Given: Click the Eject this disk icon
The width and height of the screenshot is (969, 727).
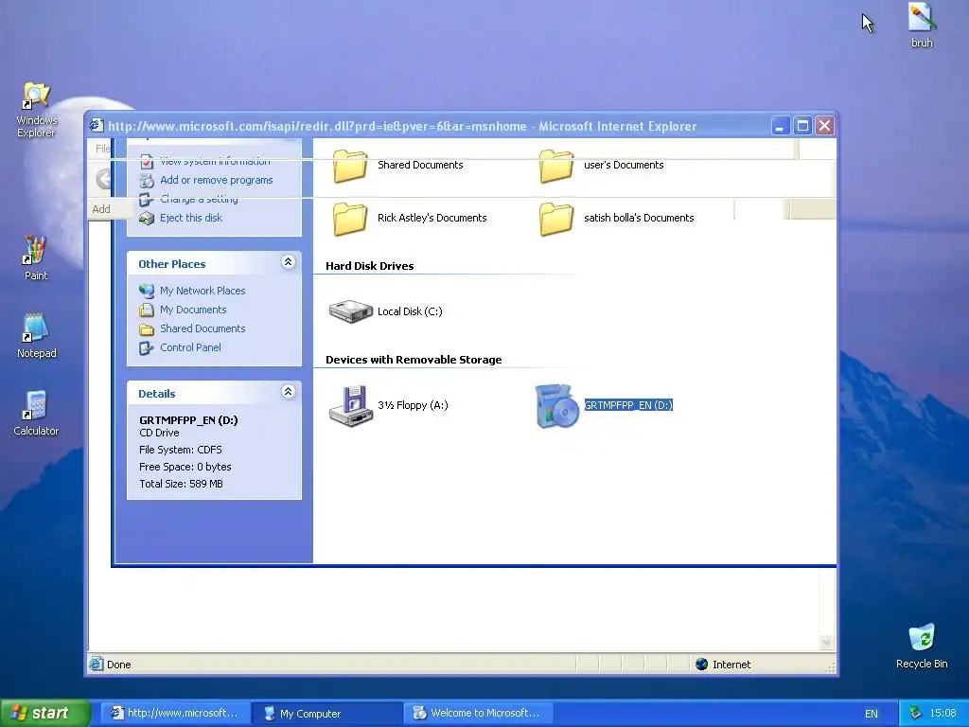Looking at the screenshot, I should pos(147,219).
